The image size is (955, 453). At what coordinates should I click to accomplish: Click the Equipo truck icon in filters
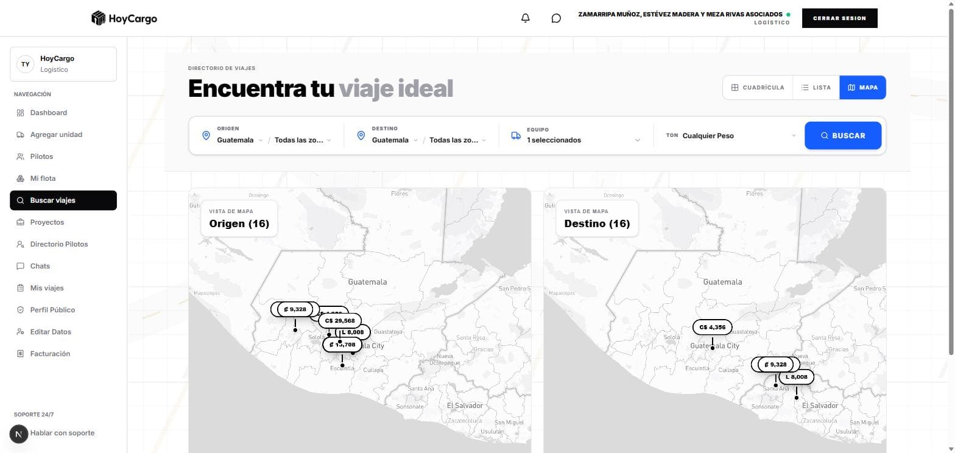[516, 135]
